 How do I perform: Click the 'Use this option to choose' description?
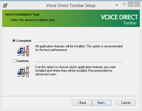[75, 71]
